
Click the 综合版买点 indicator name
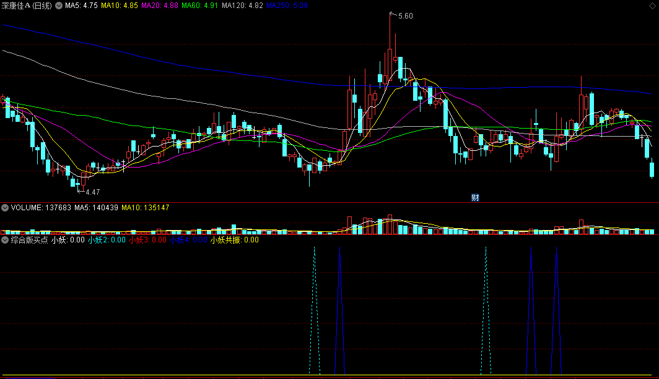30,240
